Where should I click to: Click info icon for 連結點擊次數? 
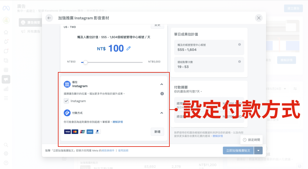coord(239,62)
